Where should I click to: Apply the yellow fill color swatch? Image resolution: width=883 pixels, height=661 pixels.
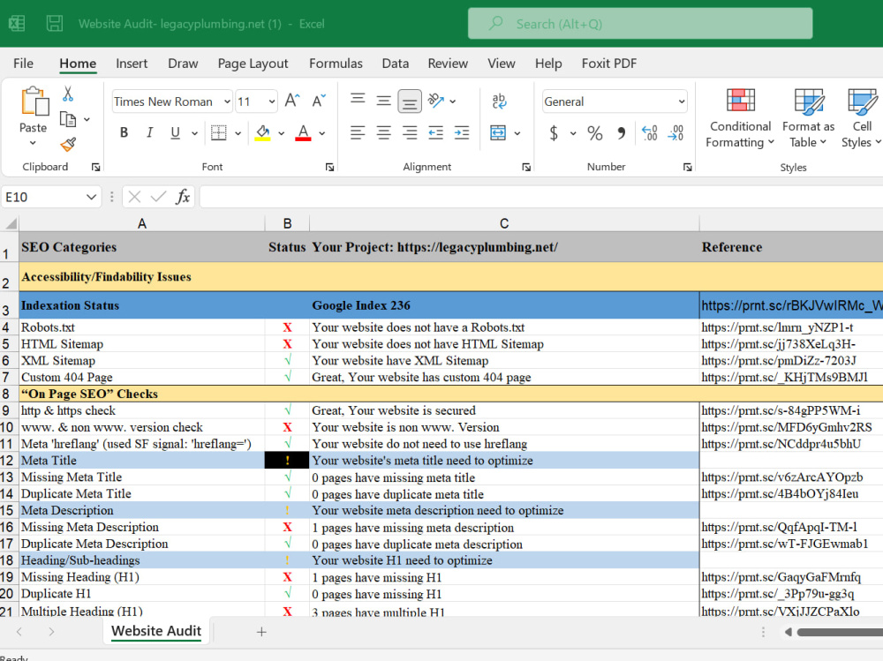point(262,133)
